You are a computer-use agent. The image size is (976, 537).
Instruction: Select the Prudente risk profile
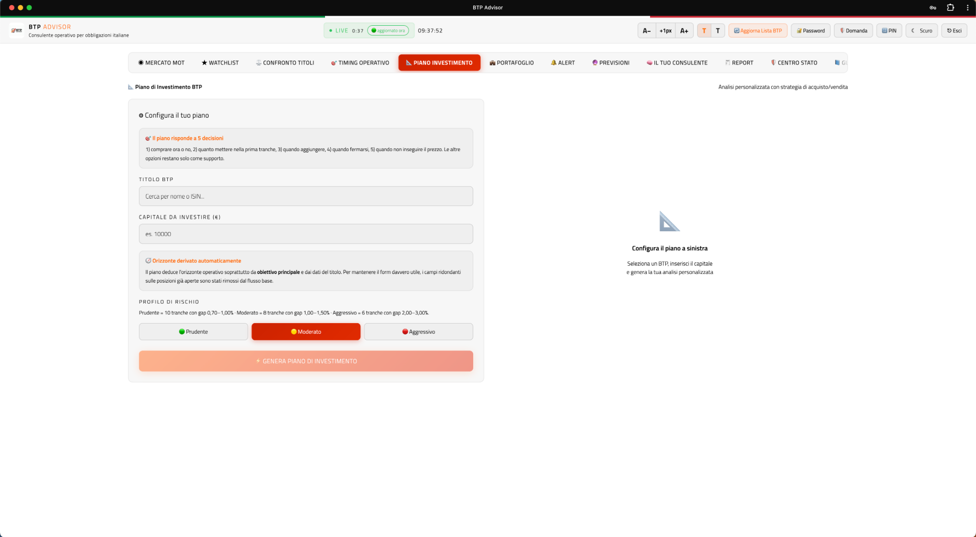[x=193, y=332]
